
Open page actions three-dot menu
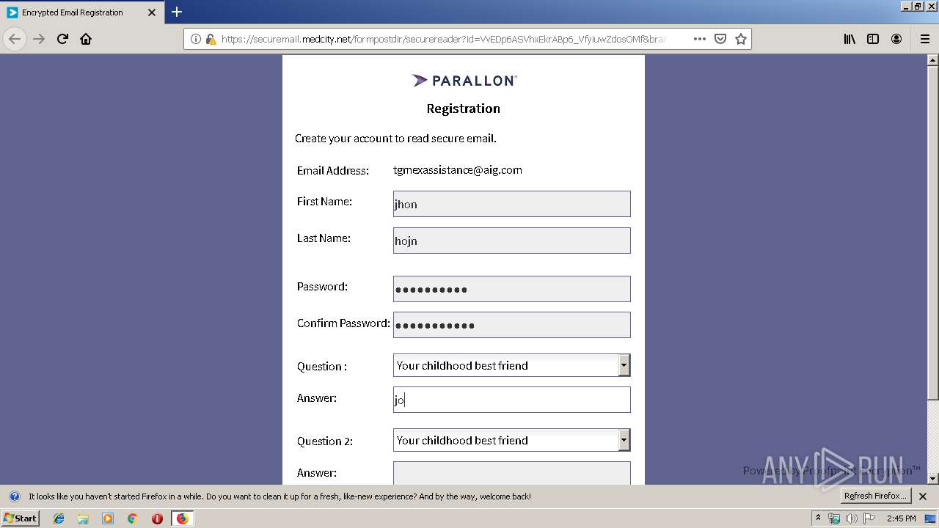[699, 39]
